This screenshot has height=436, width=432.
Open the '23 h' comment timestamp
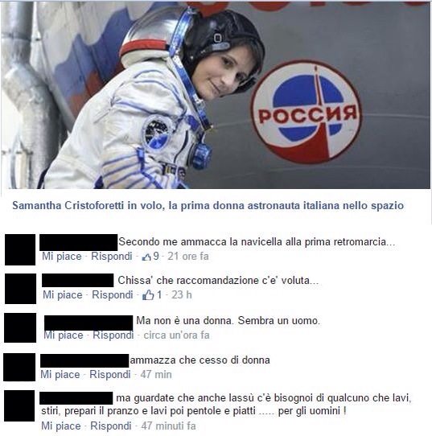182,294
